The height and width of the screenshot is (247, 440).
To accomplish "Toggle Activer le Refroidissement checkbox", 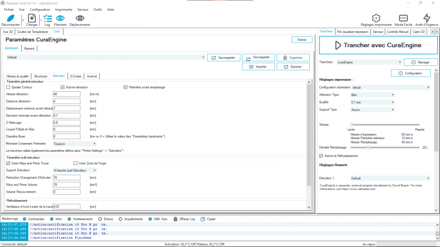I will (321, 156).
